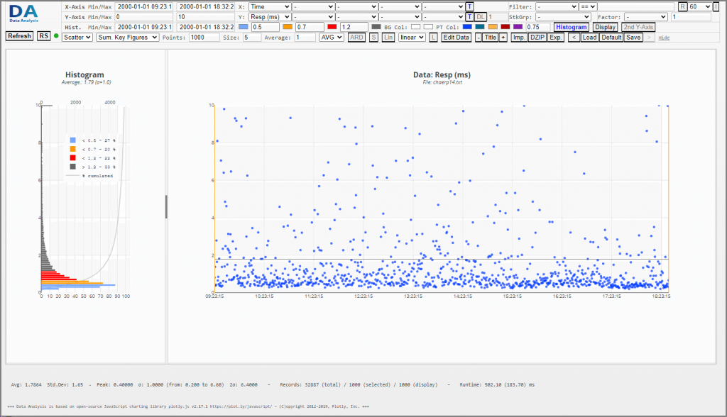The image size is (727, 417).
Task: Toggle the T button on X-axis row
Action: 470,6
